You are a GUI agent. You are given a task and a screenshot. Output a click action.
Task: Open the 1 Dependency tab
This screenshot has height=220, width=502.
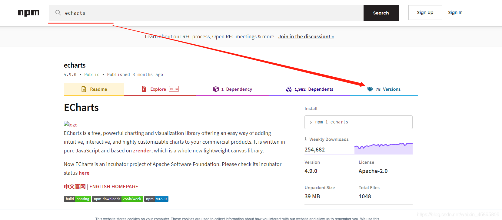(232, 89)
